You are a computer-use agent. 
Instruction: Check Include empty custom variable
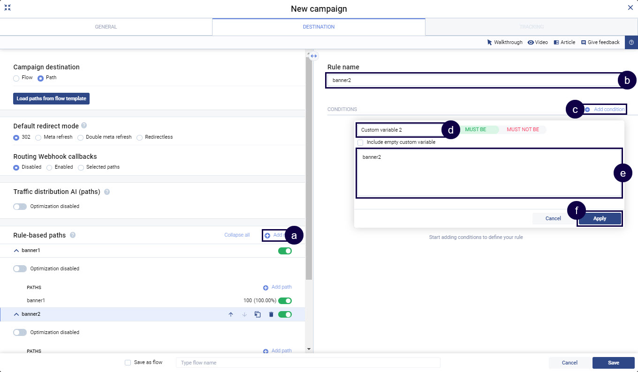pyautogui.click(x=360, y=142)
